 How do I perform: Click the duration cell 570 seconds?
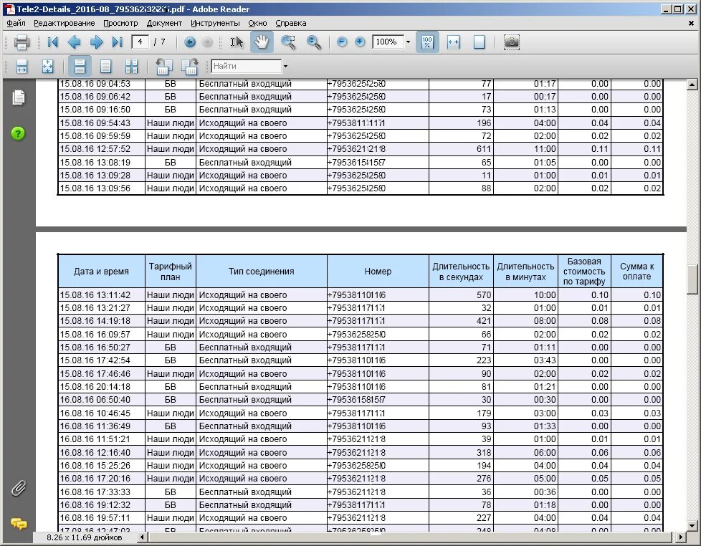pyautogui.click(x=461, y=295)
